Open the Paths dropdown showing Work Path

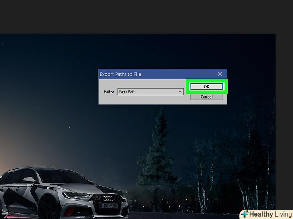coord(150,91)
